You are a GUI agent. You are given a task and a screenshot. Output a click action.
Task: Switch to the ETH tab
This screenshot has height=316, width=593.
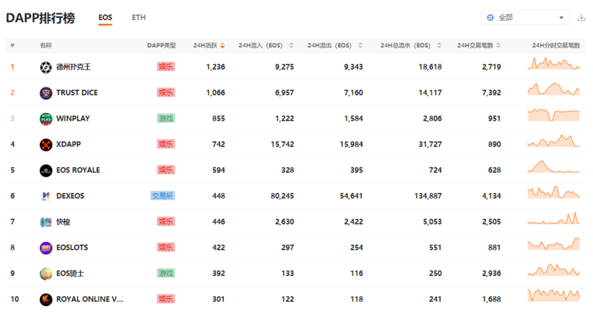point(139,18)
